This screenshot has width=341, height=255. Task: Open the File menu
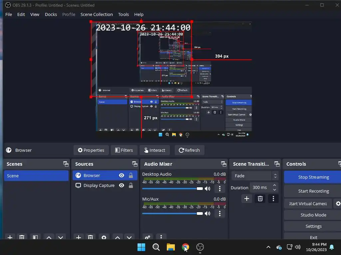pos(9,14)
